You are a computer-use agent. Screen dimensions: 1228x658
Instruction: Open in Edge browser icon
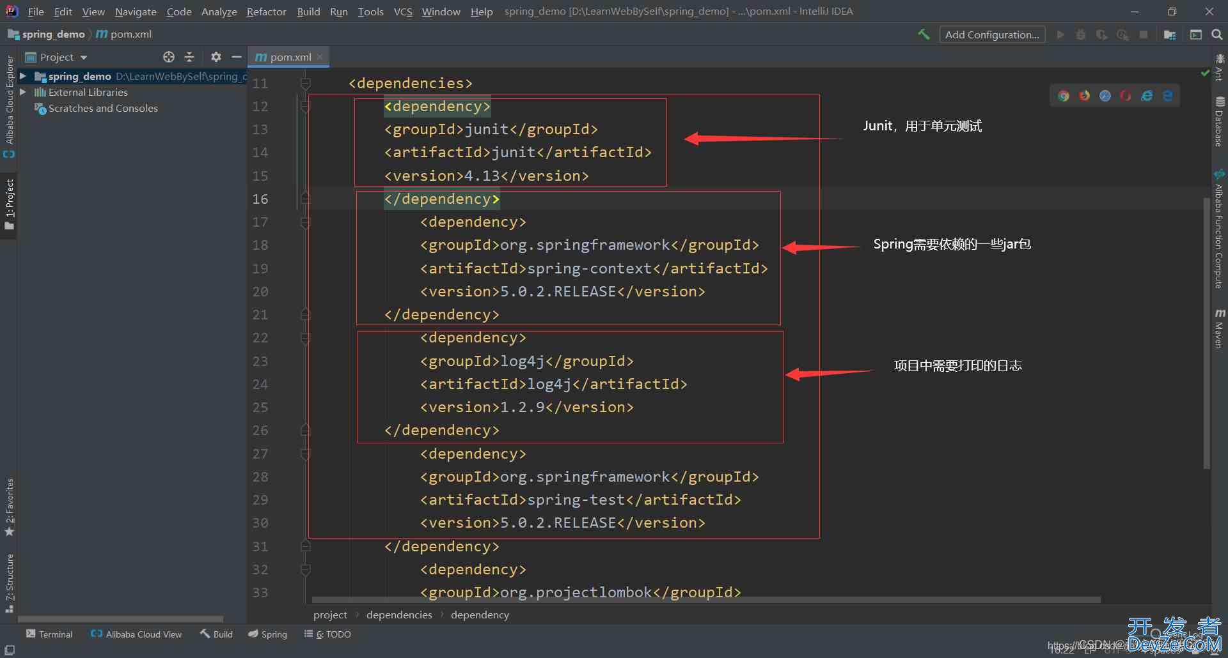[x=1168, y=96]
